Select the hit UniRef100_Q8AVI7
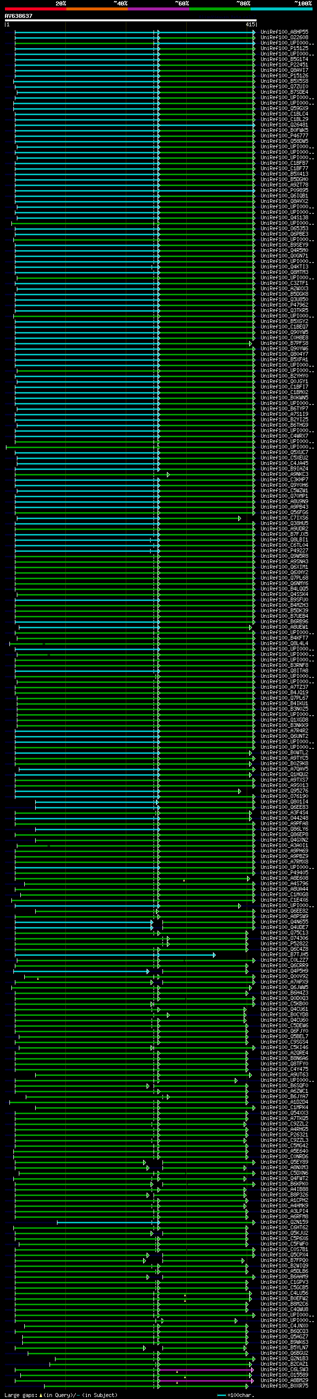Screen dimensions: 317x1399 (284, 70)
